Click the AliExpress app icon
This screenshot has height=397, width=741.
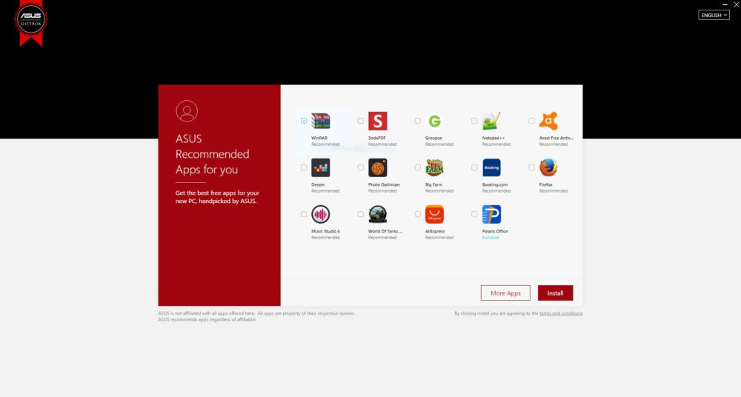coord(434,214)
